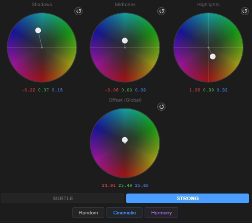Viewport: 252px width, 223px height.
Task: Click Offset green value 25.49
Action: [x=125, y=185]
